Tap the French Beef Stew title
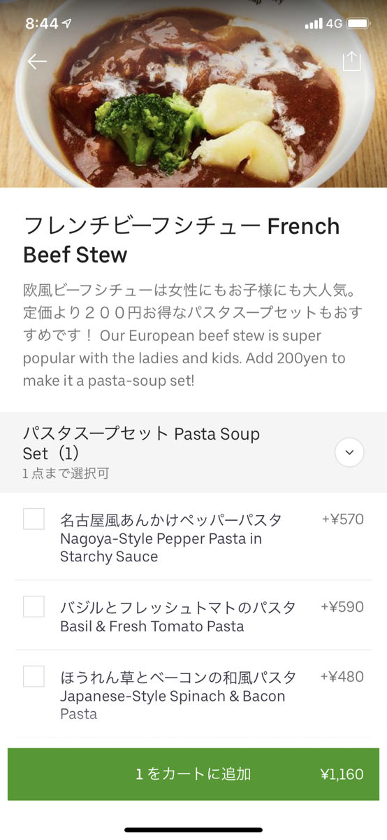This screenshot has height=840, width=387. pos(182,240)
